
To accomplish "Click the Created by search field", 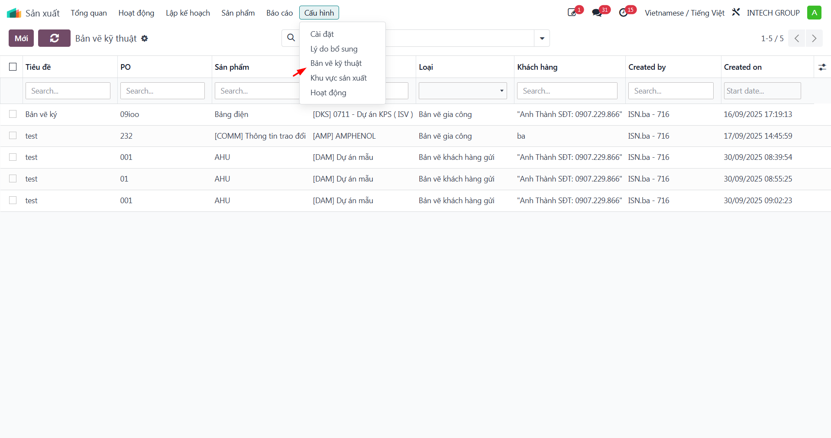I will [x=671, y=91].
